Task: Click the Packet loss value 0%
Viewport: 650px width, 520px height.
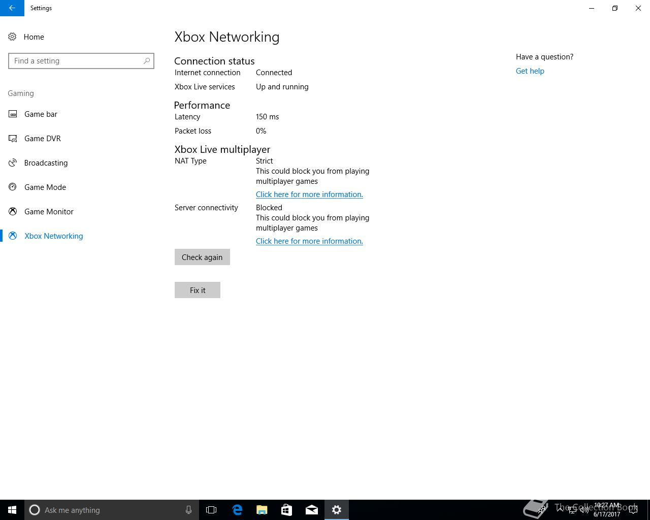Action: pyautogui.click(x=261, y=131)
